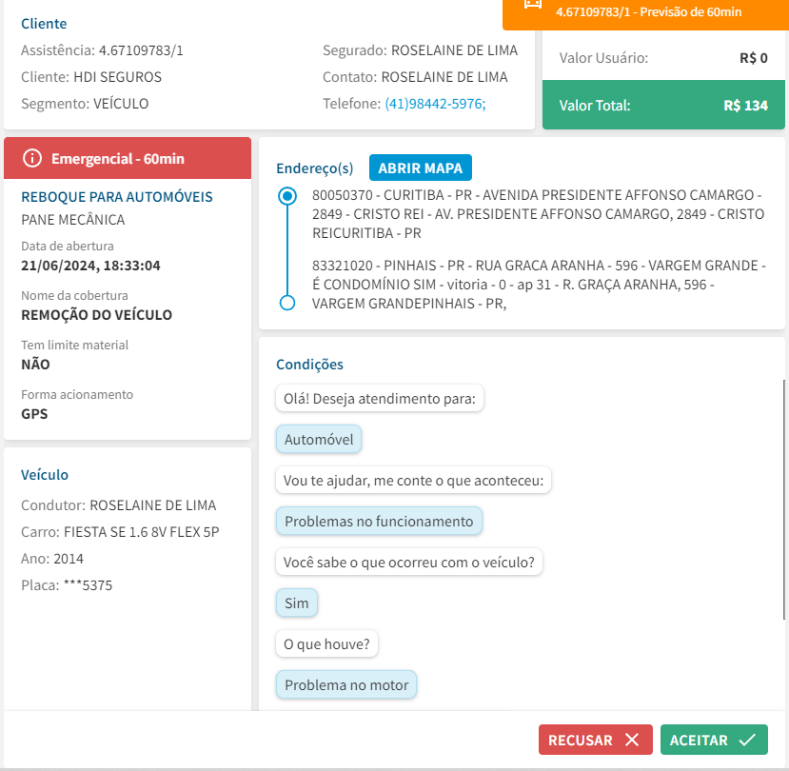This screenshot has width=789, height=771.
Task: Click the Endereço(s) heading
Action: click(x=314, y=168)
